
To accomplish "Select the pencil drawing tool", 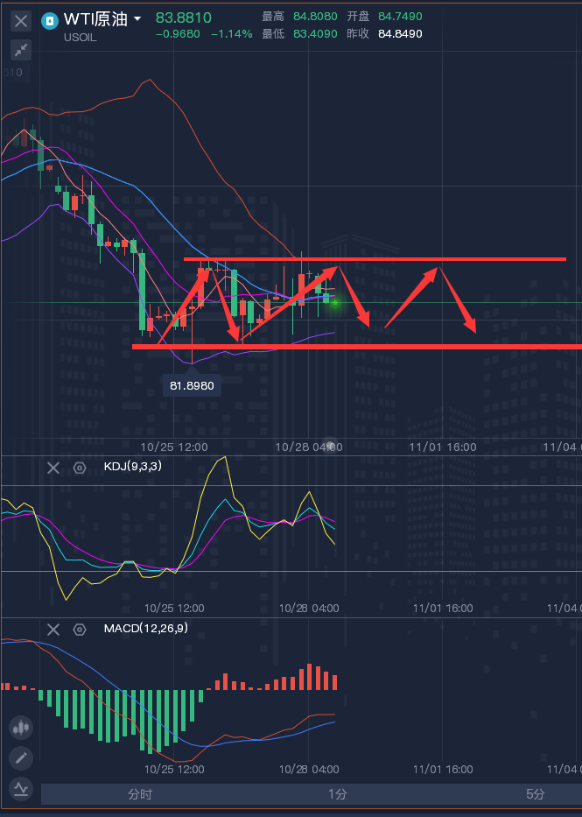I will pyautogui.click(x=21, y=758).
